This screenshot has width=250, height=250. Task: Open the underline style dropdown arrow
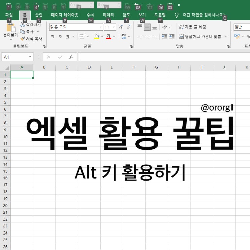tap(73, 37)
